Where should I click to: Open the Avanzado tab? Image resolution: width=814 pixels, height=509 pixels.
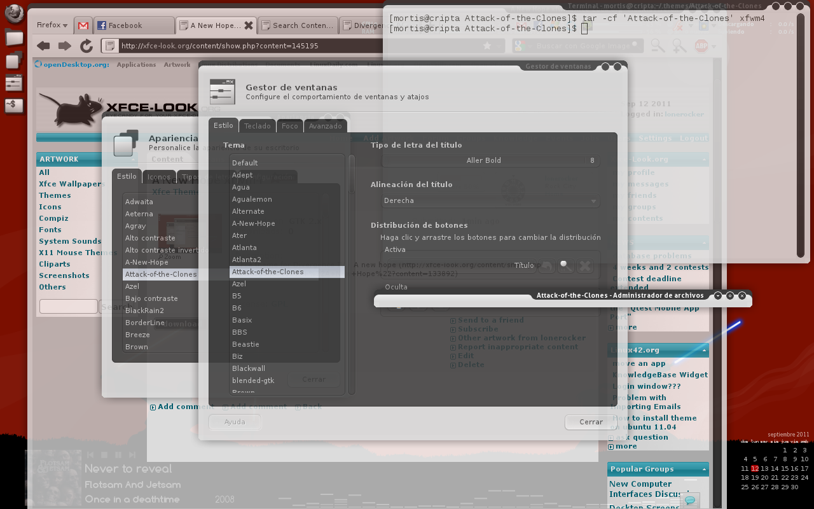[x=326, y=126]
